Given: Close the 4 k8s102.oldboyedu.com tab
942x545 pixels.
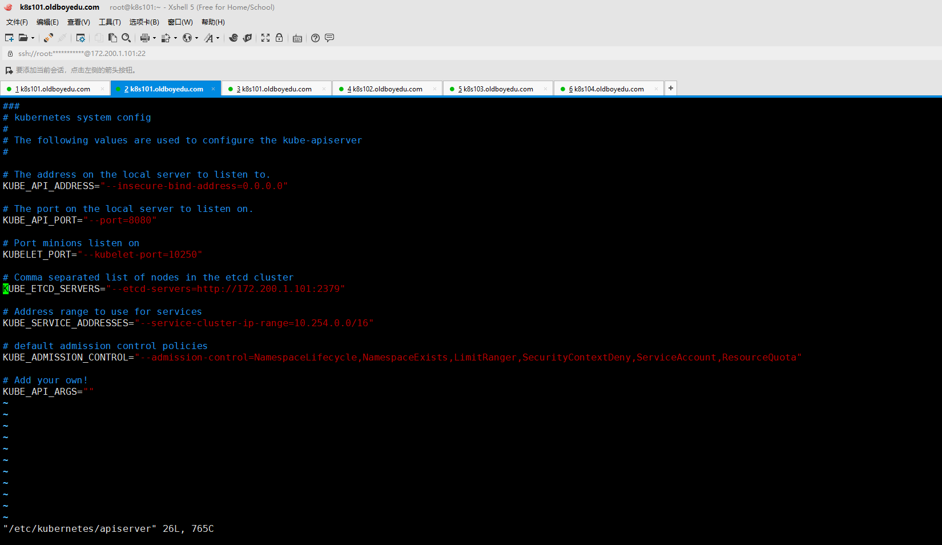Looking at the screenshot, I should (x=434, y=89).
